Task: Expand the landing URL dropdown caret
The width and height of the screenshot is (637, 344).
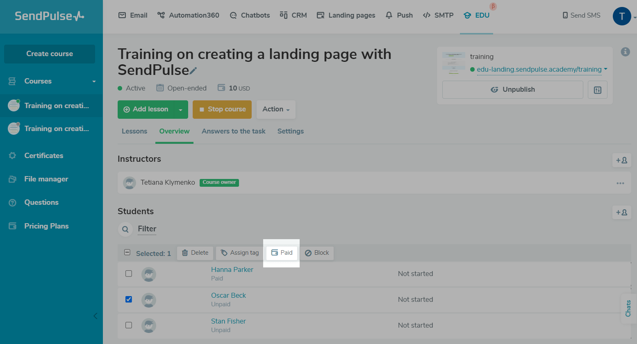Action: point(605,69)
